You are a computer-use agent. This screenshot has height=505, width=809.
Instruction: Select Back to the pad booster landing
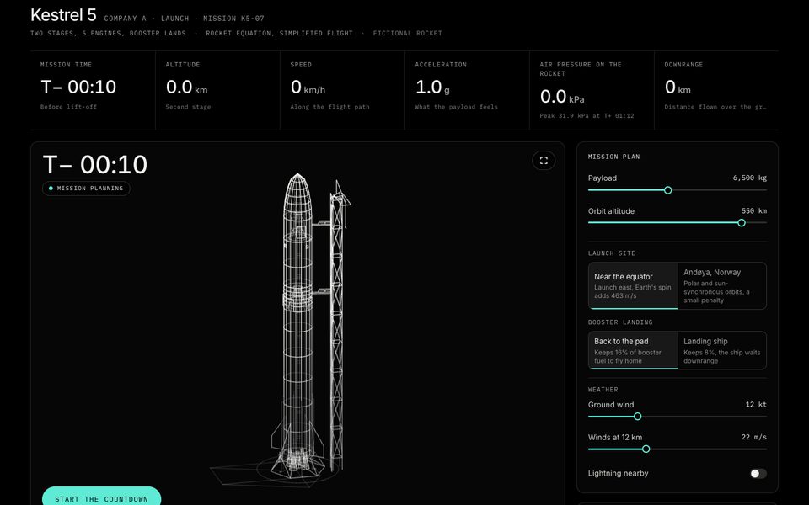(633, 350)
